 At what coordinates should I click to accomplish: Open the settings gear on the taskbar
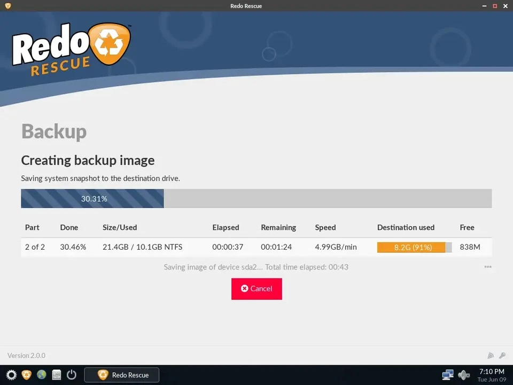(x=11, y=375)
